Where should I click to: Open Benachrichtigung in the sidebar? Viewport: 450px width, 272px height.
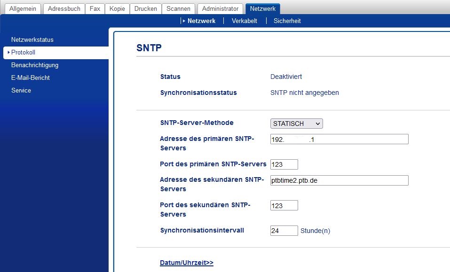(35, 65)
